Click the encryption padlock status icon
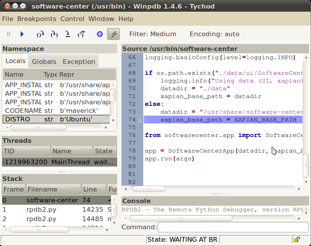Image resolution: width=311 pixels, height=246 pixels. [296, 239]
